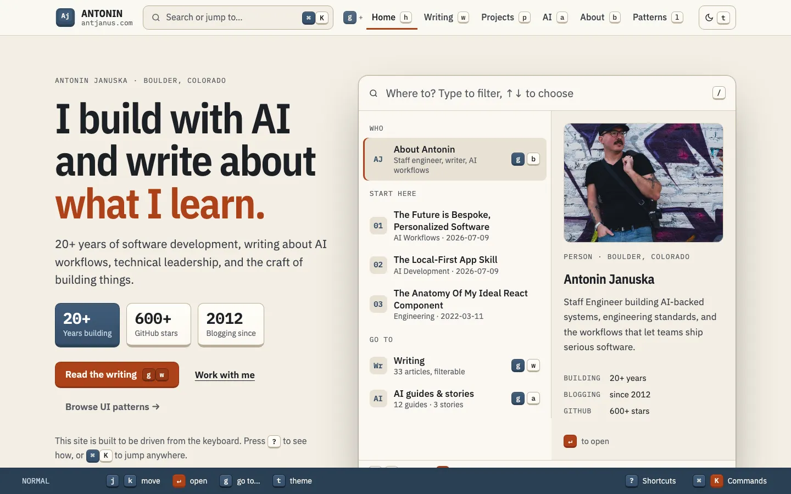Open the Projects nav item

tap(505, 18)
